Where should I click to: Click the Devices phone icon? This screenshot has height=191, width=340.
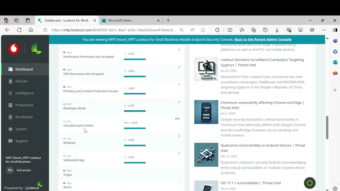coord(10,81)
